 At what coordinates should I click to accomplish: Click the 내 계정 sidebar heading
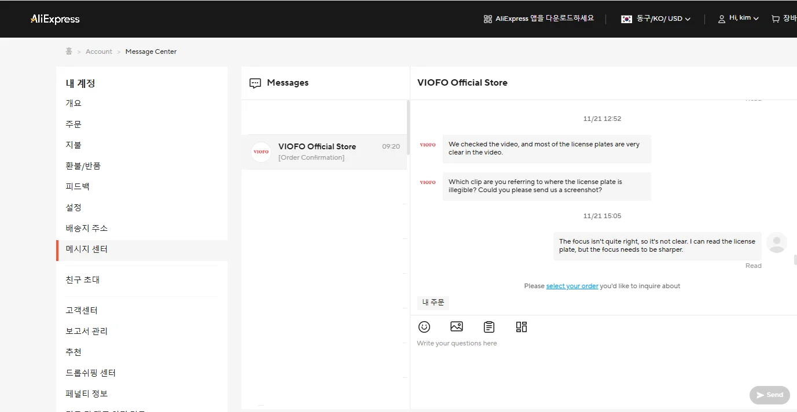80,83
